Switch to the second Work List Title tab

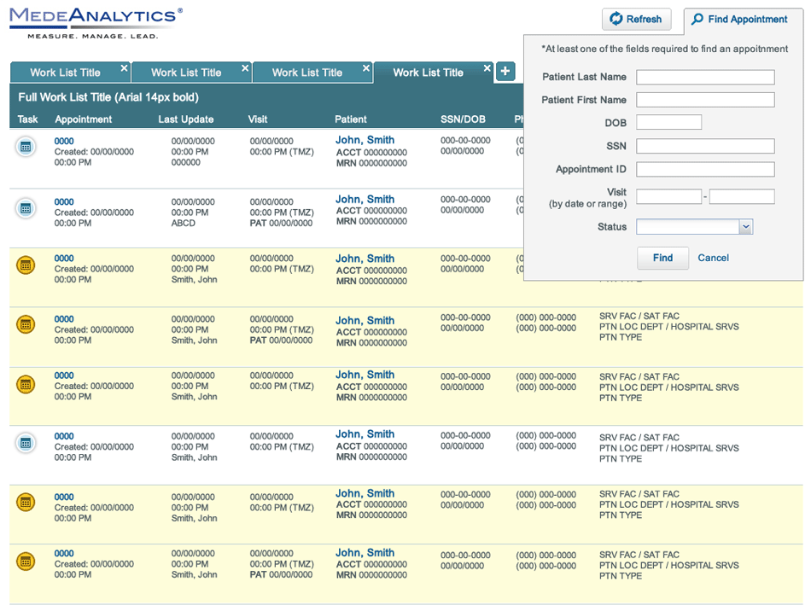click(186, 73)
